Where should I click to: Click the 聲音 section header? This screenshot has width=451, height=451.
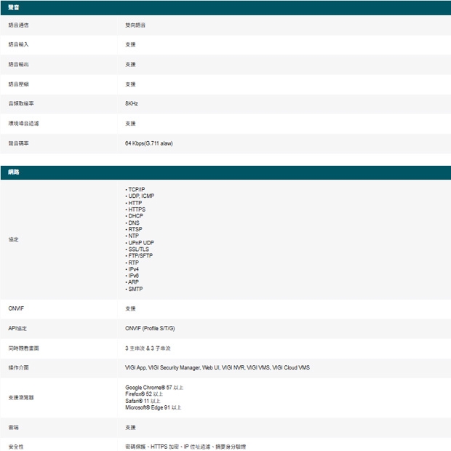15,7
